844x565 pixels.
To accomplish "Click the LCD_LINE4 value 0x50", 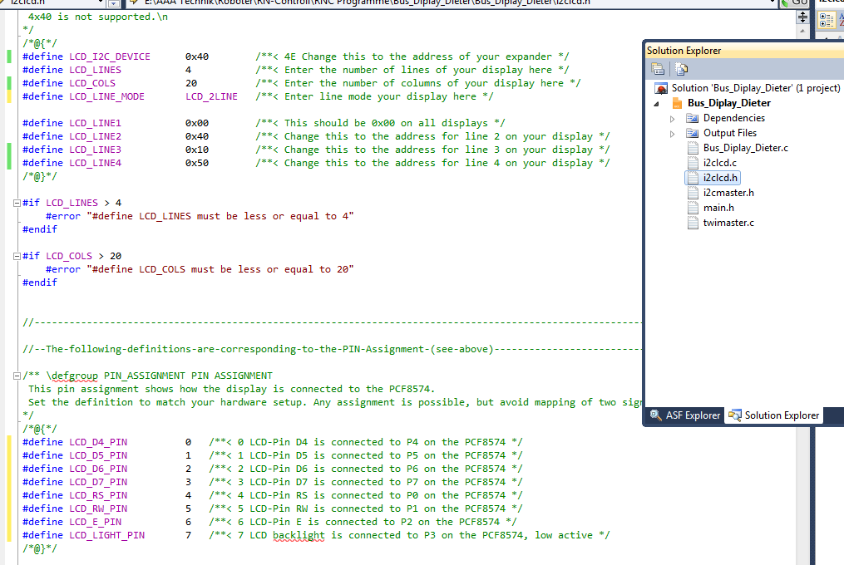I will pos(197,163).
